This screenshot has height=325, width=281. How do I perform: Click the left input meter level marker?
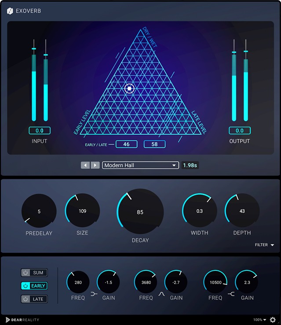pyautogui.click(x=34, y=49)
